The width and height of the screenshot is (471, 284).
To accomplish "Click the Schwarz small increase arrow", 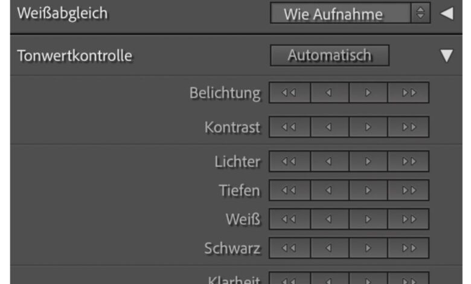I will (x=368, y=248).
